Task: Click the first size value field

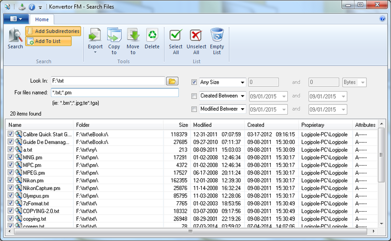Action: [263, 82]
